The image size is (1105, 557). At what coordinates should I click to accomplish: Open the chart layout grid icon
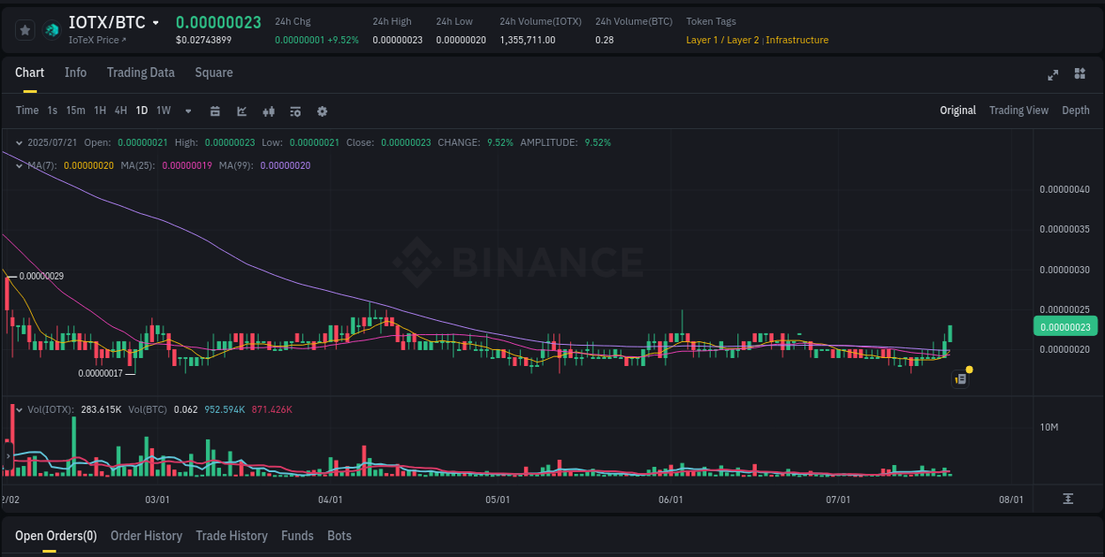click(1079, 75)
